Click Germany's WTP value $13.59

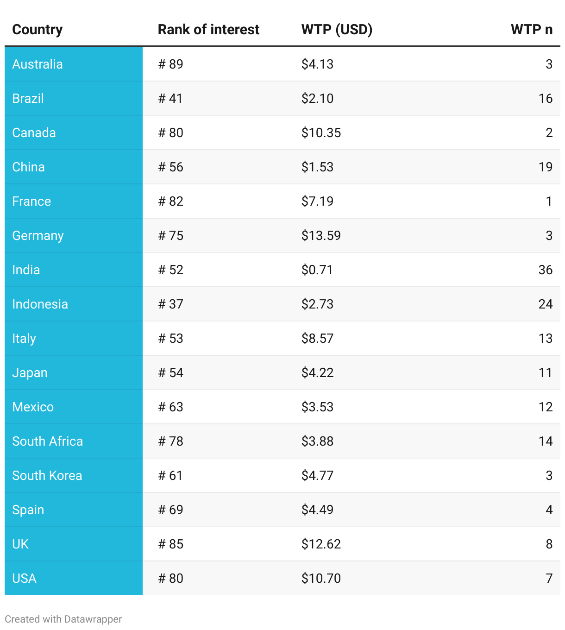click(x=321, y=235)
